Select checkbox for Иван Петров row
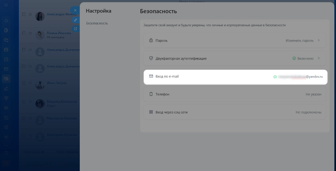The height and width of the screenshot is (171, 336). [x=24, y=83]
